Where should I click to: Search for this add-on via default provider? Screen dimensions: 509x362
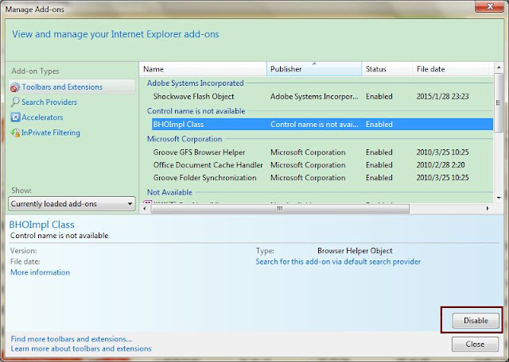[338, 262]
